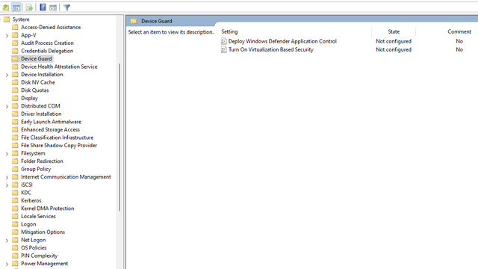The height and width of the screenshot is (269, 478).
Task: Select Early Launch Antimalware folder
Action: 51,122
